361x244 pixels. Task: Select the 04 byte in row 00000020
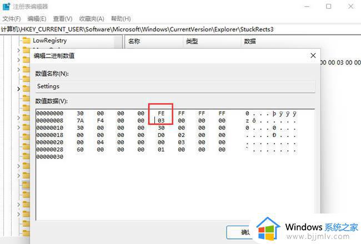tap(100, 143)
